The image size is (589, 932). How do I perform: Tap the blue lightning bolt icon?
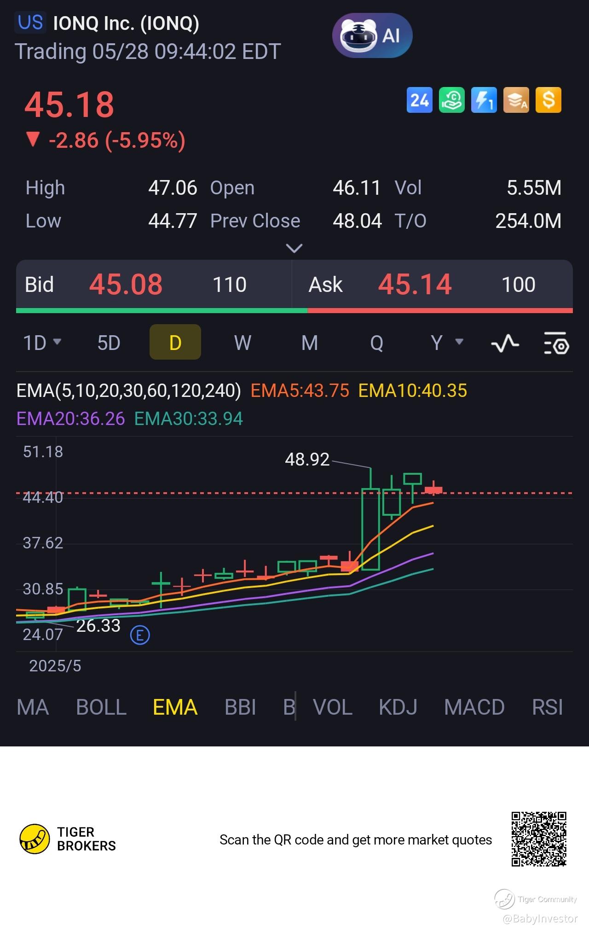pyautogui.click(x=484, y=100)
